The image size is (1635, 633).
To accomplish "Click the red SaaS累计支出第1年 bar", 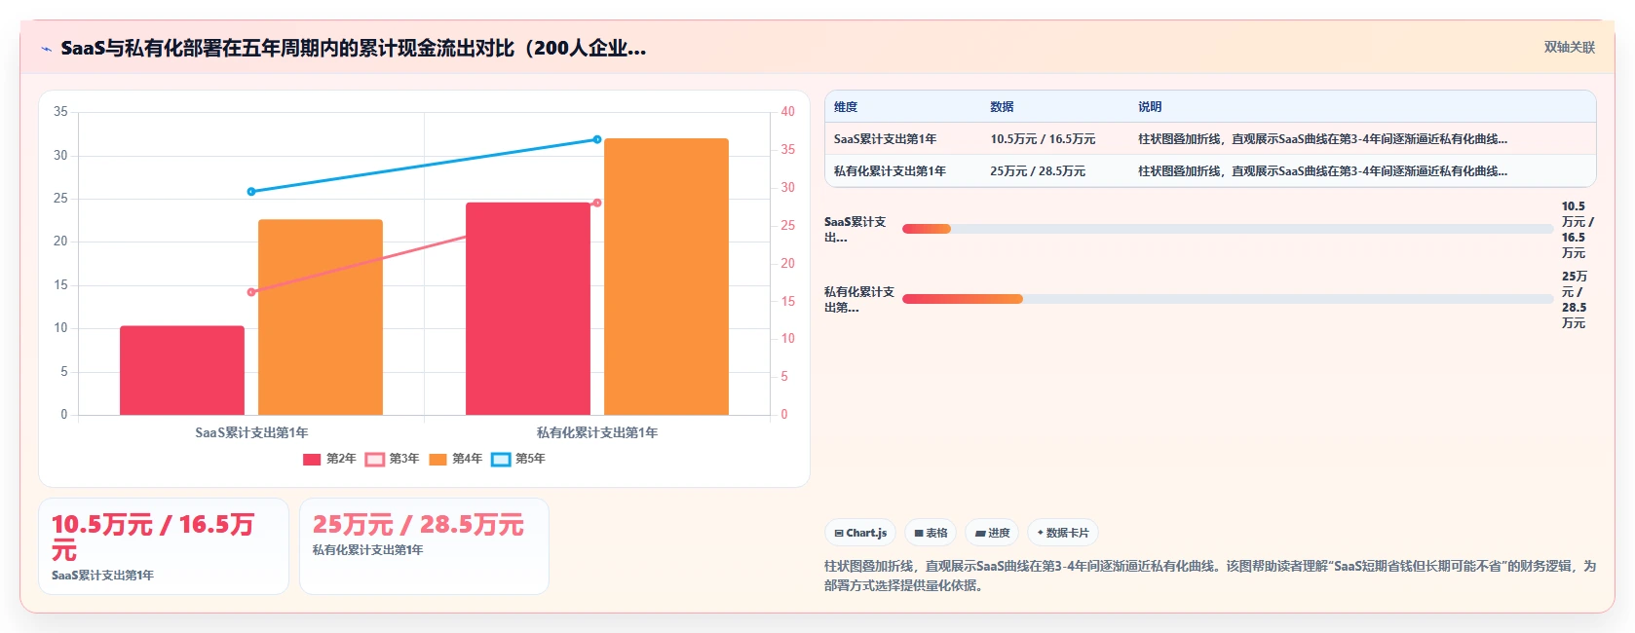I will click(x=182, y=370).
